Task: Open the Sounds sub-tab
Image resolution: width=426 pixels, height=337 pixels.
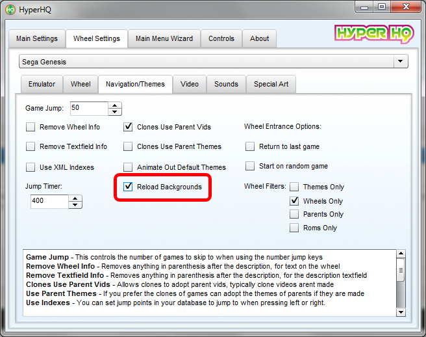Action: point(226,84)
